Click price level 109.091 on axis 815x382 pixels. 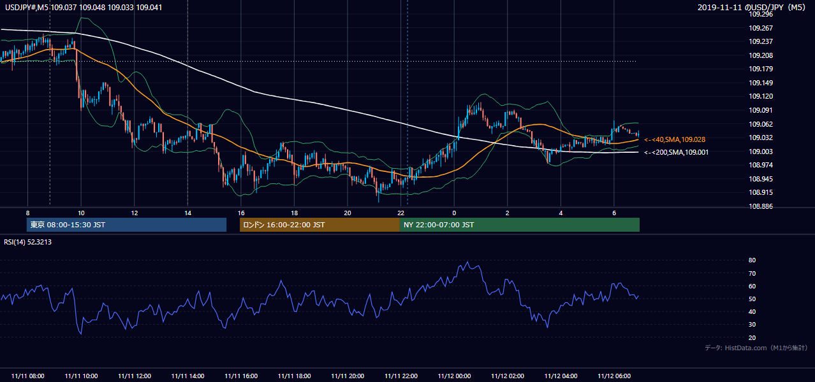point(761,110)
